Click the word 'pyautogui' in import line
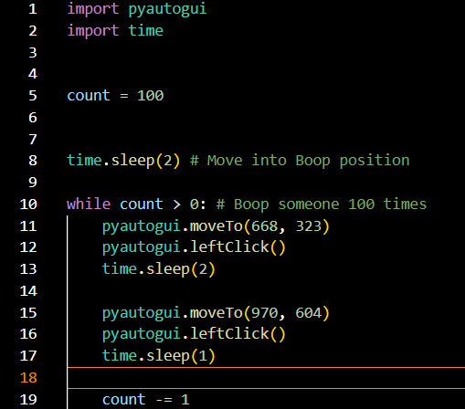 167,9
